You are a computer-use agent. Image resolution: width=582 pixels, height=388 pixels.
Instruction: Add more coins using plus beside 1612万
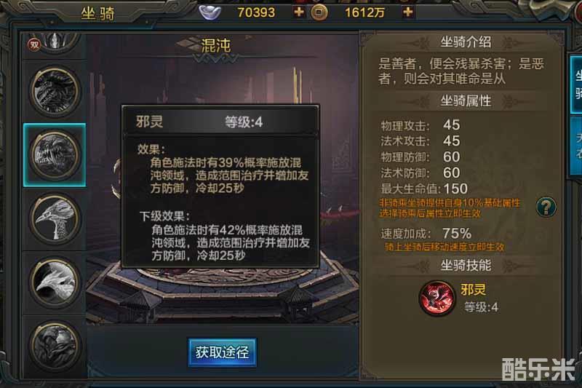408,12
